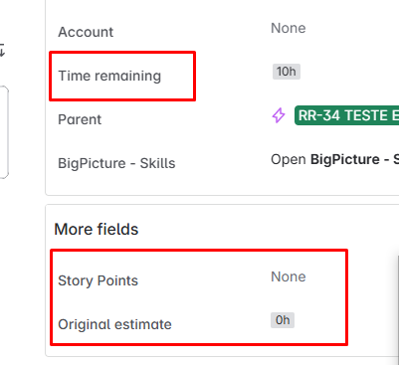399x365 pixels.
Task: Click the bold BigPicture text in Skills value
Action: click(345, 159)
